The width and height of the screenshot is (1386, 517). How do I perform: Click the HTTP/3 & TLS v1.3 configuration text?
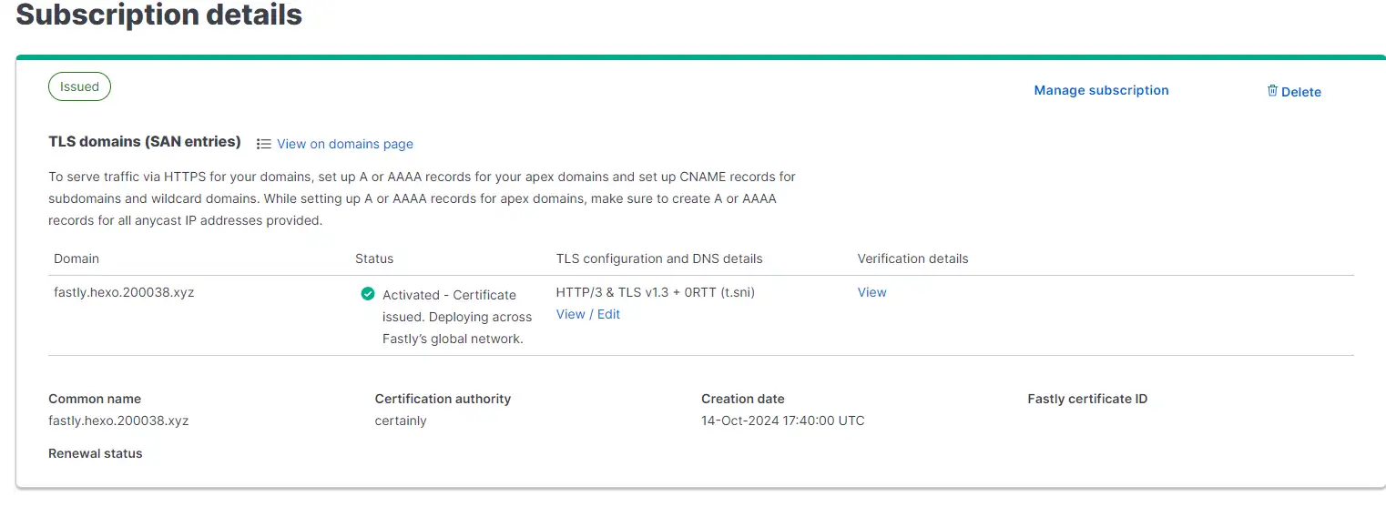[x=656, y=292]
